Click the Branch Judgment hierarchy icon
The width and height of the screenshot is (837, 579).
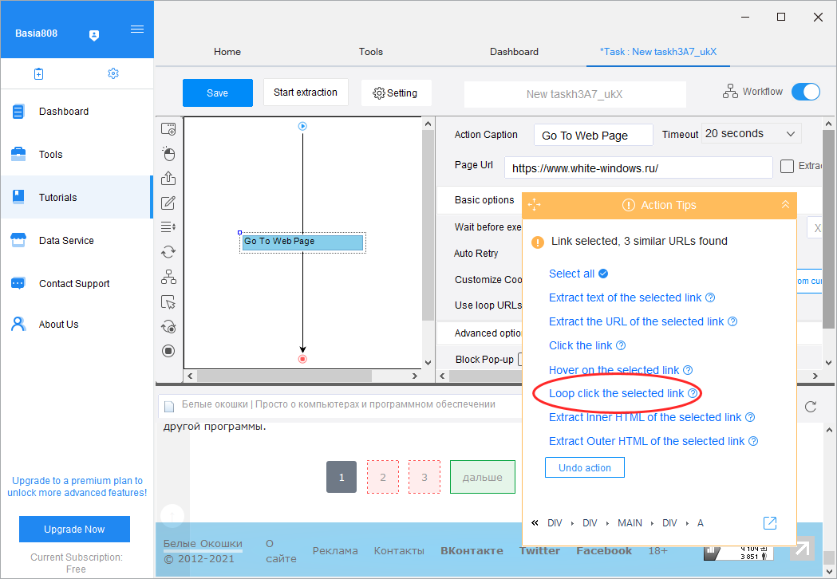(x=168, y=277)
